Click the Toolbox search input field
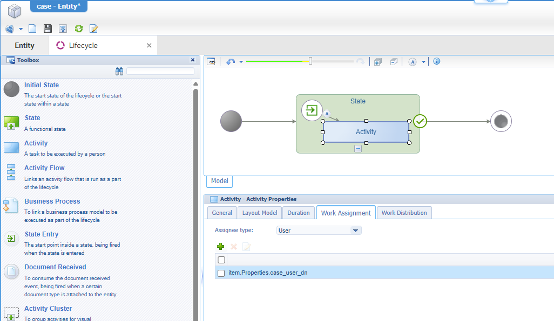The image size is (554, 321). [x=160, y=71]
